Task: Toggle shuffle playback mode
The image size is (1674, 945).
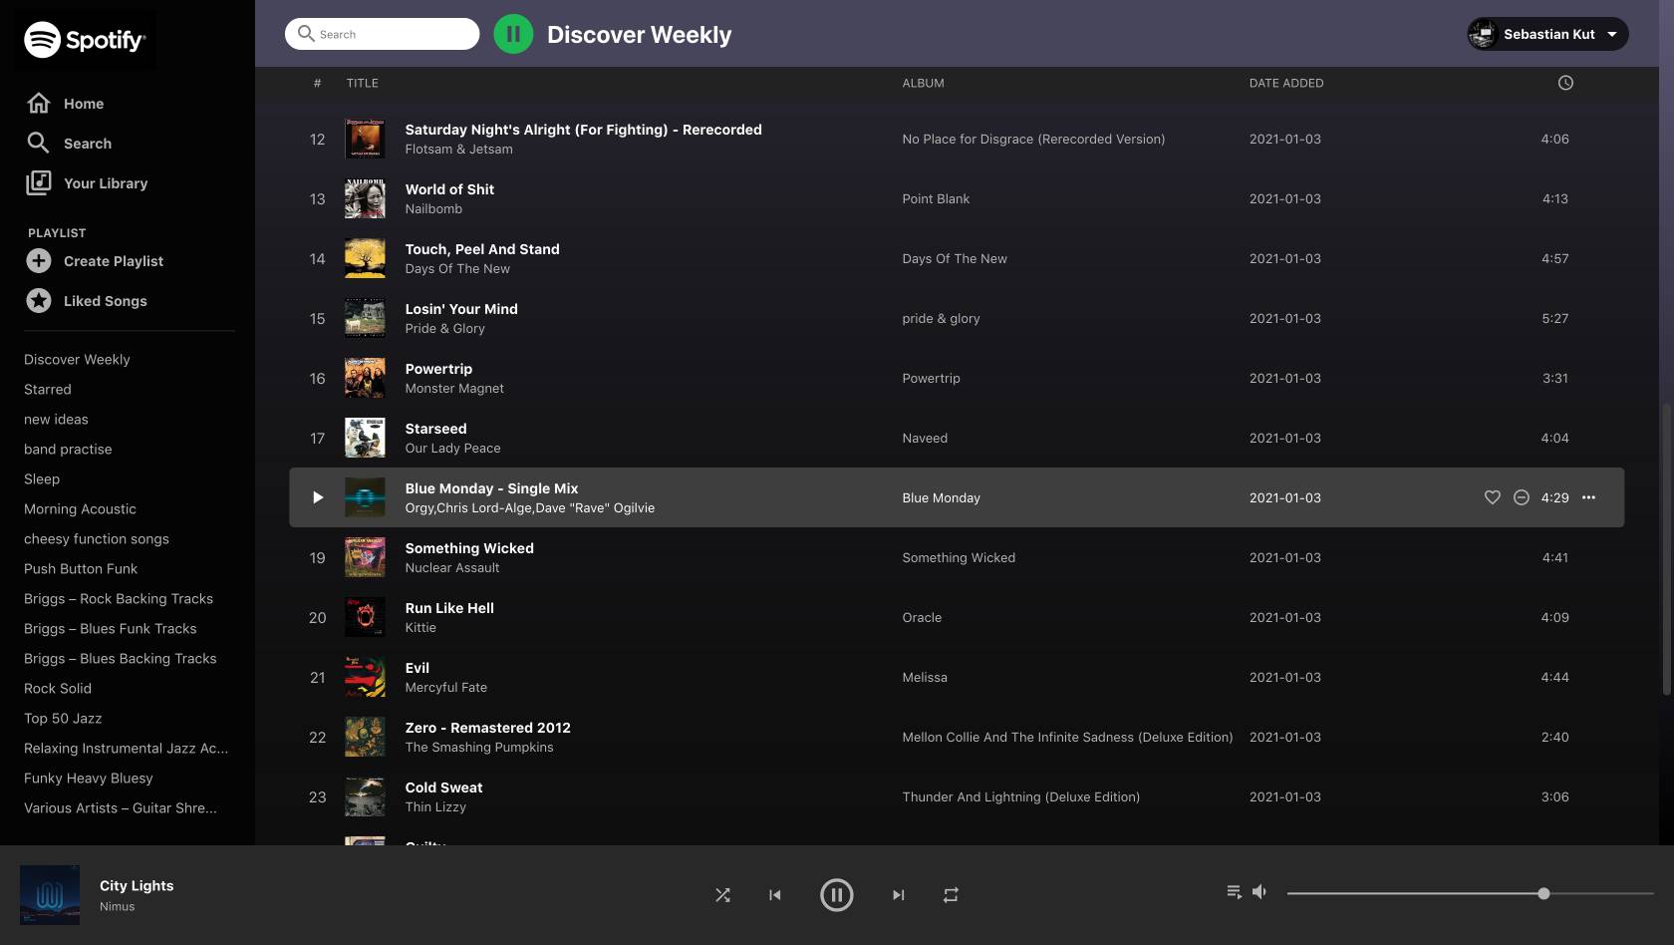Action: point(722,895)
